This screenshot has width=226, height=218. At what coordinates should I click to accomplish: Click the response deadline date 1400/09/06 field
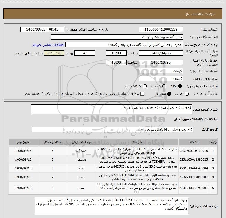pyautogui.click(x=161, y=53)
